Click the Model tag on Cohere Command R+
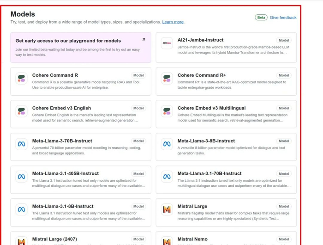 (x=284, y=75)
